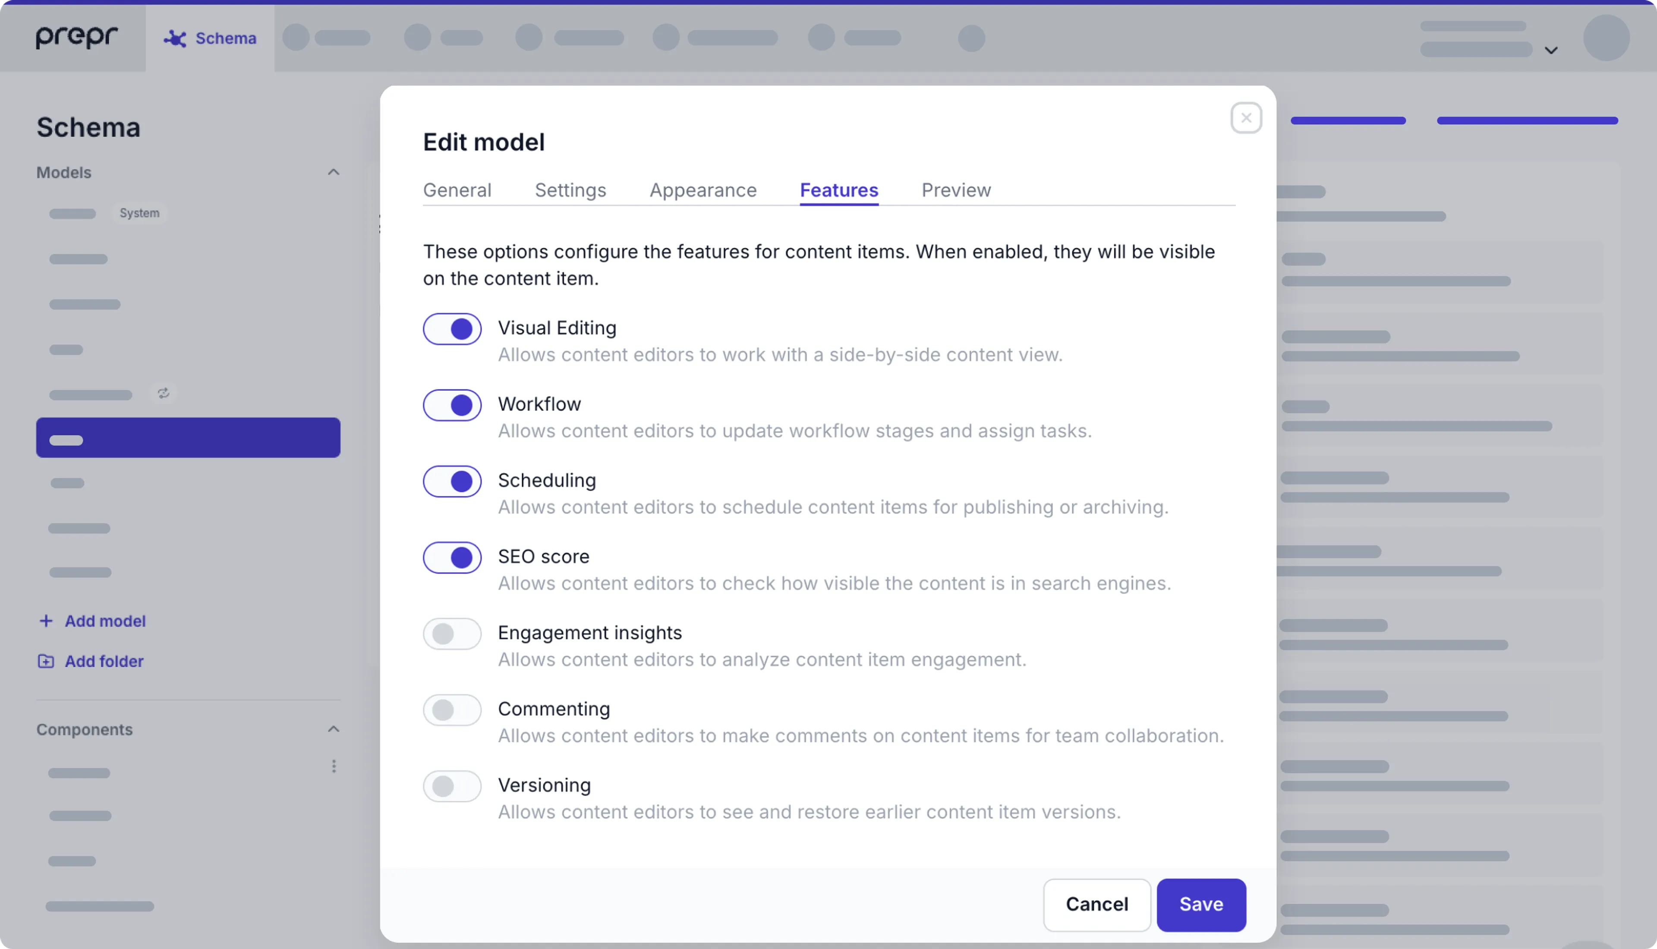Collapse the Components section
The width and height of the screenshot is (1657, 949).
click(334, 729)
